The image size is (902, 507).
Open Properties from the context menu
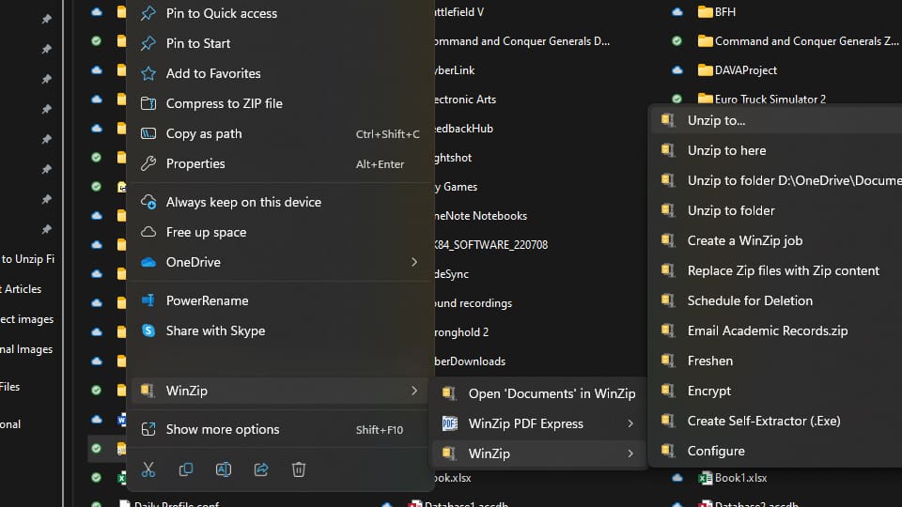(280, 163)
